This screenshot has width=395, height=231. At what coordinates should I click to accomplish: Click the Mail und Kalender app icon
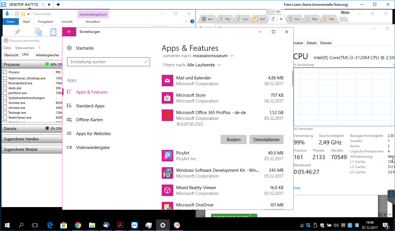click(x=167, y=81)
